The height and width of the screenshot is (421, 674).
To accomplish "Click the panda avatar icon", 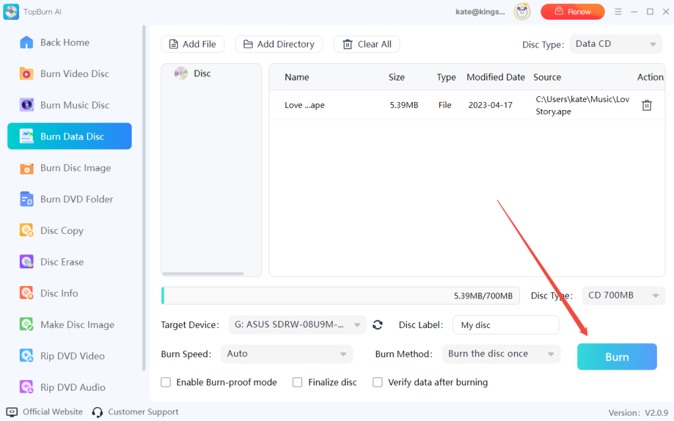I will click(522, 11).
